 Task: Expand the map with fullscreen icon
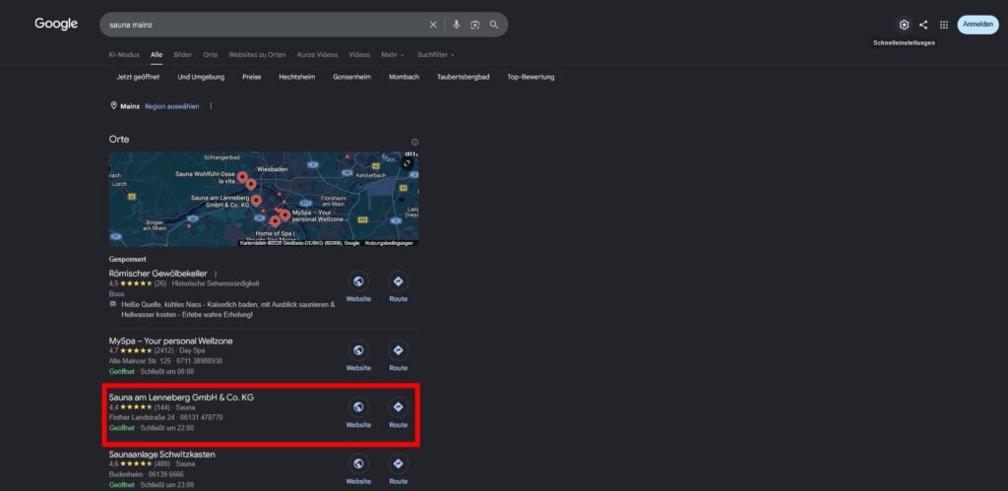pyautogui.click(x=407, y=163)
